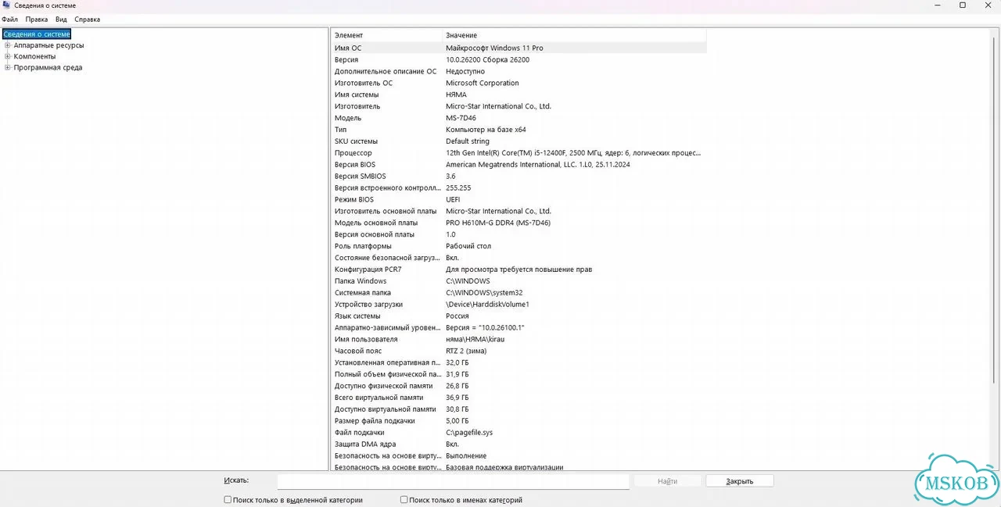Click the System Information app icon in title bar
This screenshot has width=1001, height=507.
pos(6,5)
